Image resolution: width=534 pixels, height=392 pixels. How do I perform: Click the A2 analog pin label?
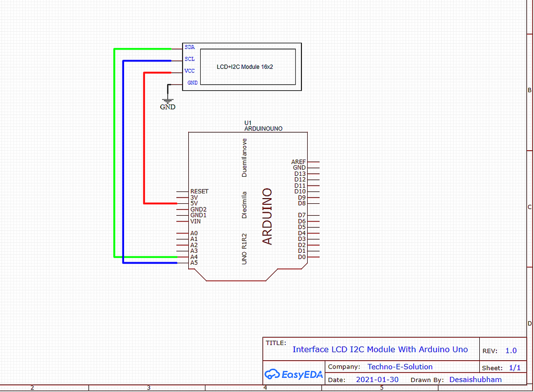[x=194, y=245]
